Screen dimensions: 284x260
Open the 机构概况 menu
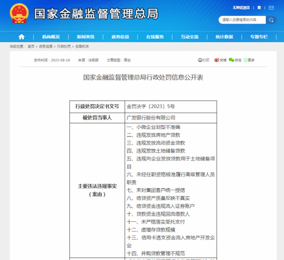click(51, 37)
